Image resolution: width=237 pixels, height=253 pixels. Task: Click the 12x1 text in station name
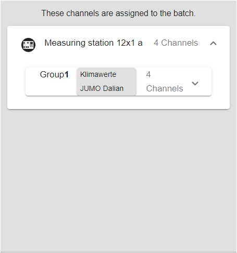click(x=126, y=43)
